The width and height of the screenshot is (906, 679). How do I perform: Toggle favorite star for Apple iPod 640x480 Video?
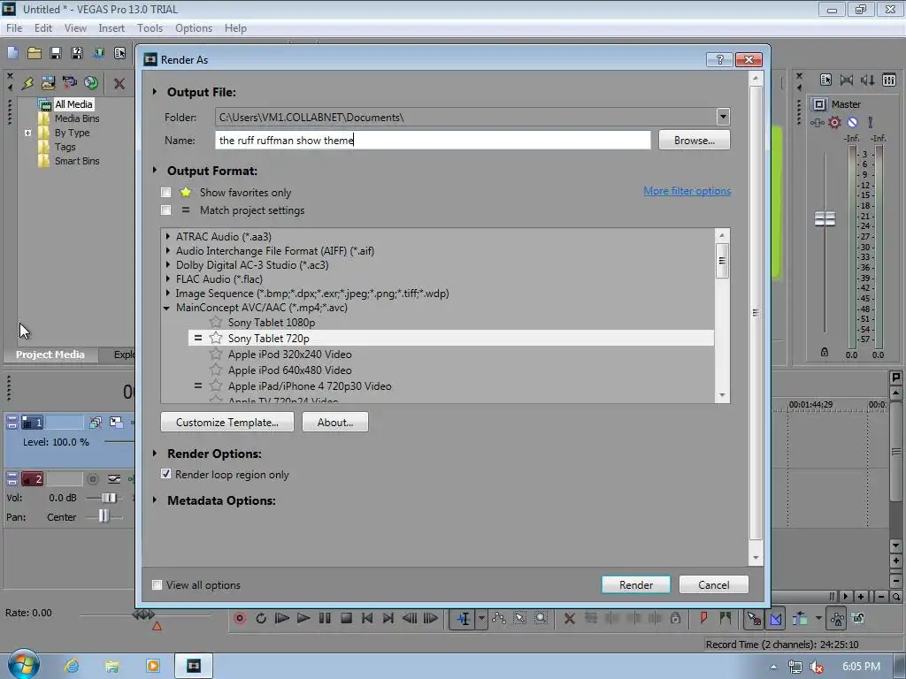click(x=216, y=370)
